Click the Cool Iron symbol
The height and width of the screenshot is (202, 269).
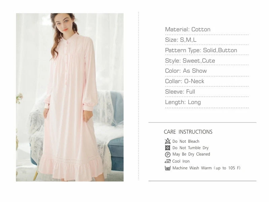tap(167, 161)
